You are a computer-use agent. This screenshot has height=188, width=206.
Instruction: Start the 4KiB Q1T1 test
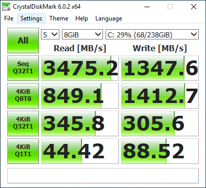click(23, 151)
